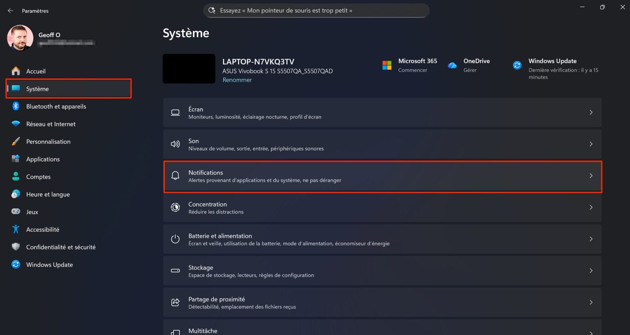Click the Écran laptop icon

point(175,113)
